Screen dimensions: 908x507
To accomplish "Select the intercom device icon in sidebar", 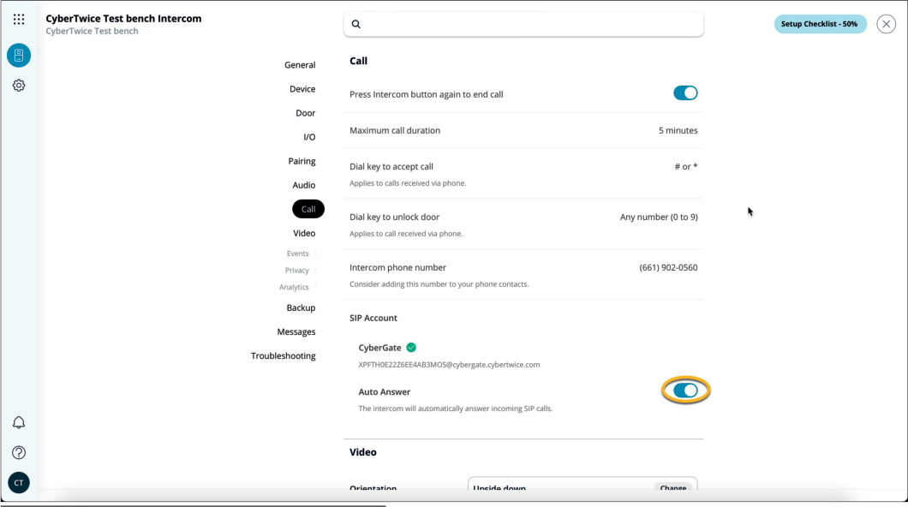I will pyautogui.click(x=18, y=55).
